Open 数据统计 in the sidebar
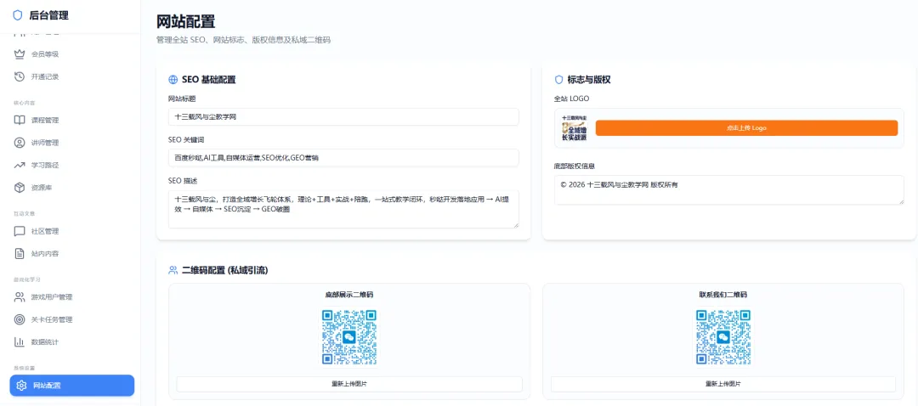This screenshot has height=406, width=918. (72, 341)
